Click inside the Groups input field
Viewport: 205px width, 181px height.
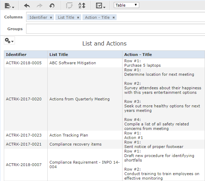[x=116, y=29]
